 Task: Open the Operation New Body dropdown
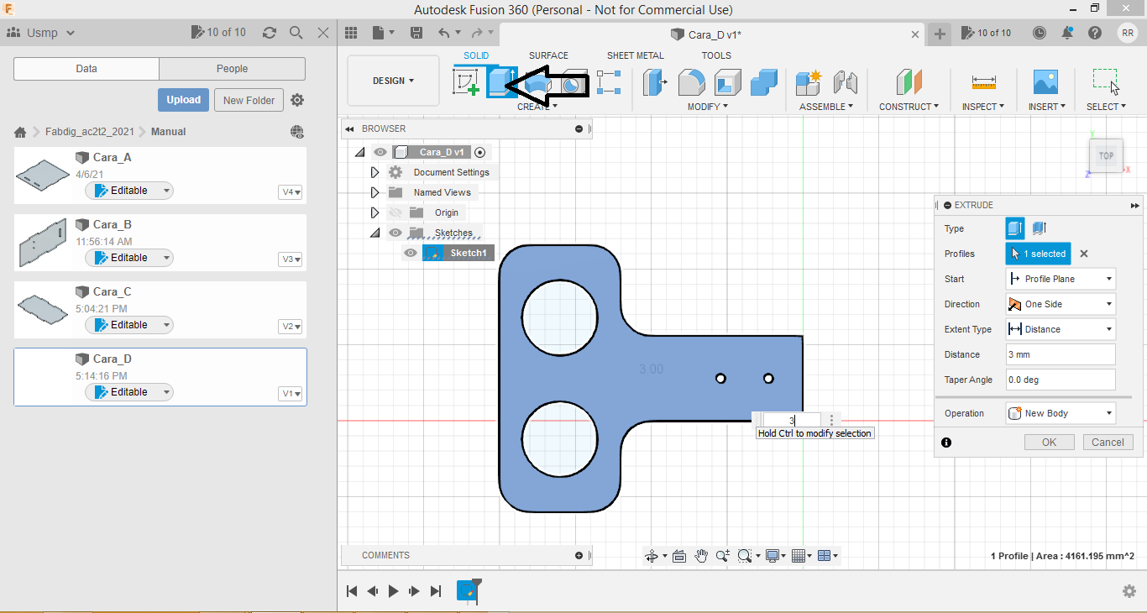[1061, 413]
